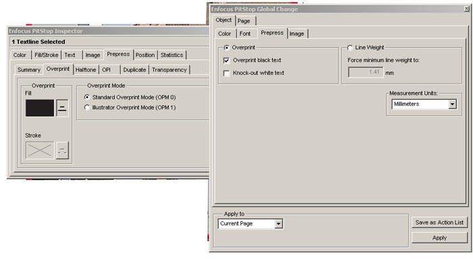Open Statistics tab in Inspector

pyautogui.click(x=172, y=55)
